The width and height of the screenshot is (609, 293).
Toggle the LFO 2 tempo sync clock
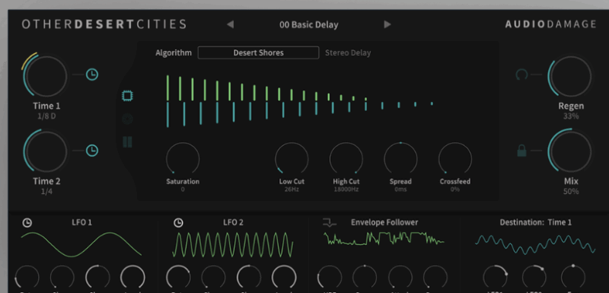pos(178,223)
